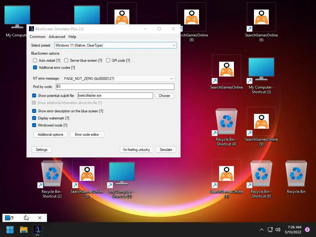Click the Auto restart [?] help marker

click(x=58, y=60)
